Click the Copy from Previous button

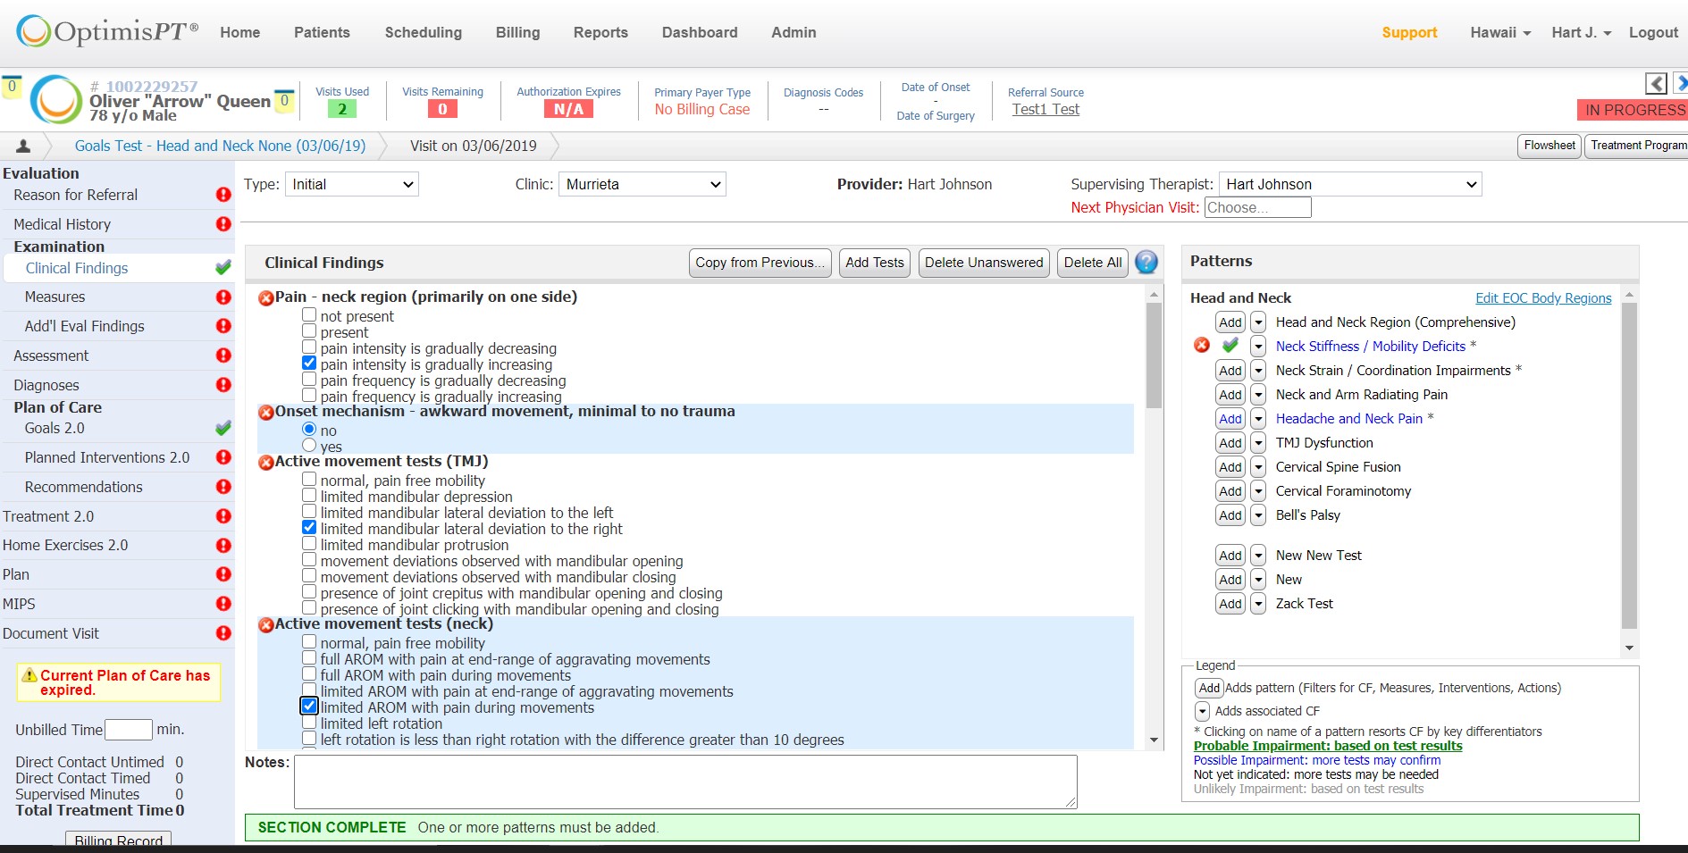pos(759,262)
